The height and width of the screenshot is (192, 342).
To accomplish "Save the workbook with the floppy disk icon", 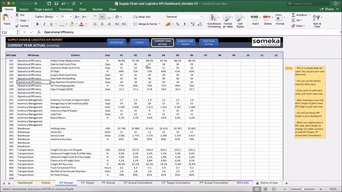I will [56, 4].
